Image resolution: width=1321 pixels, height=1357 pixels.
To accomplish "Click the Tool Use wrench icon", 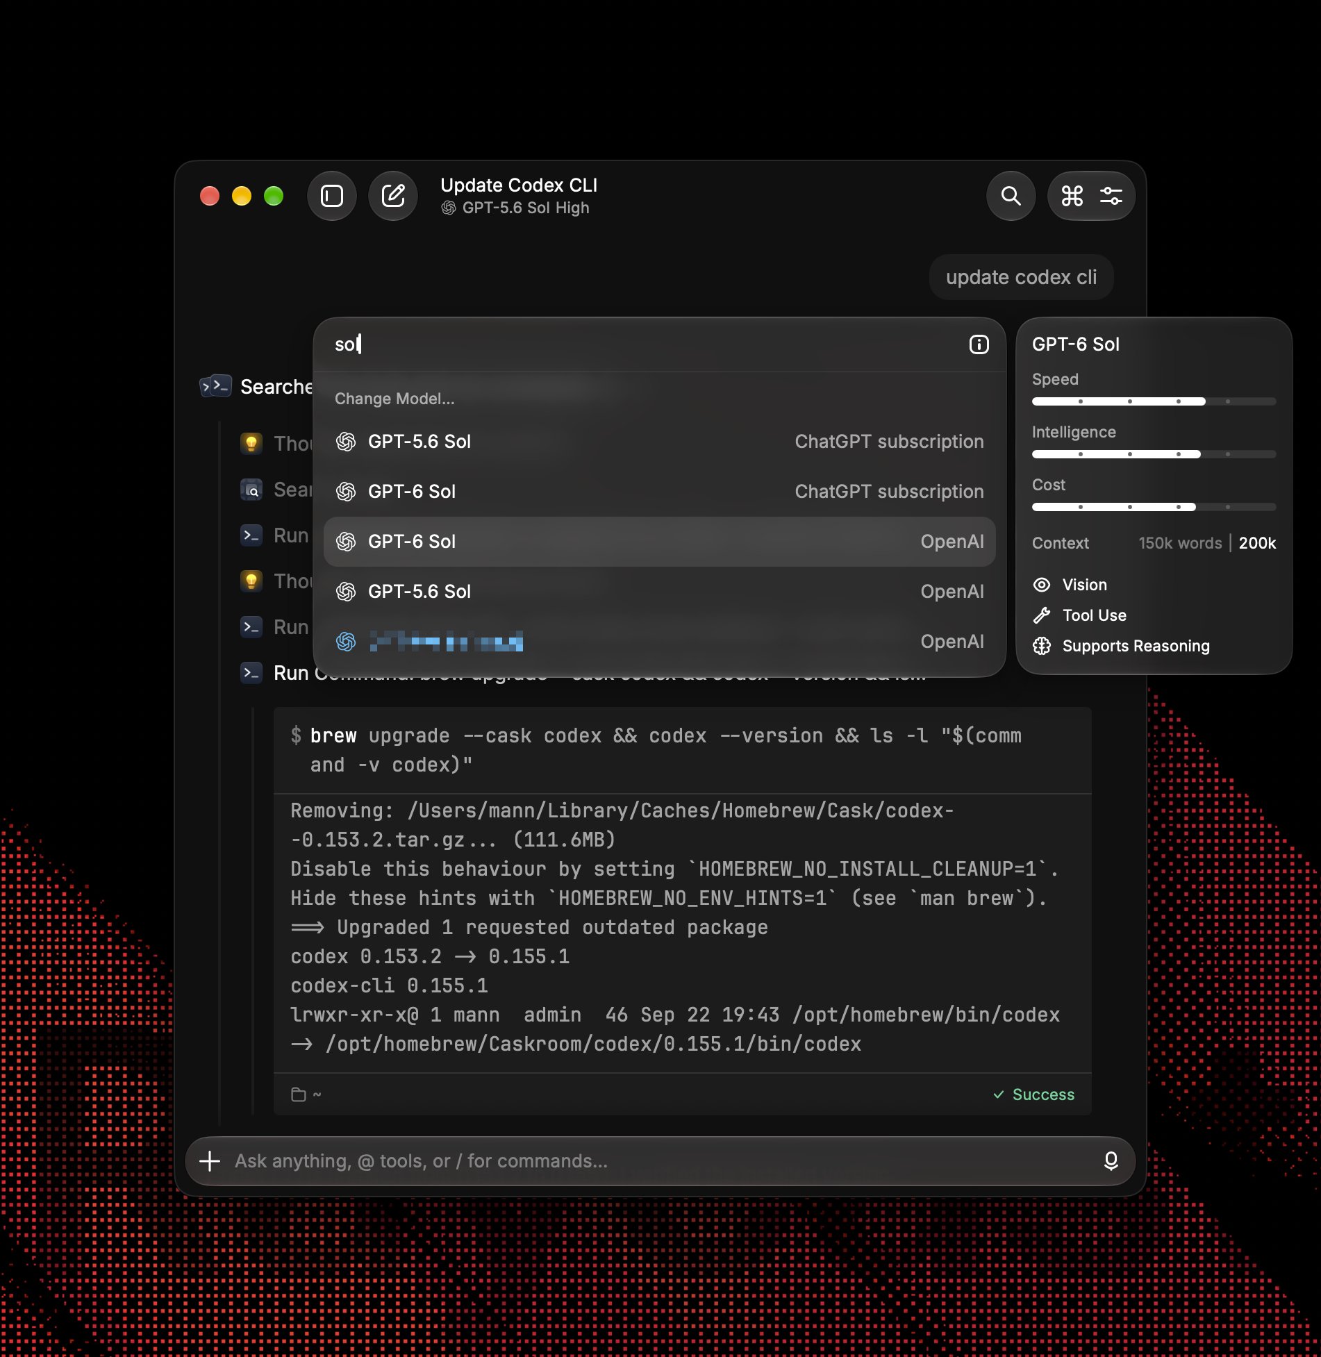I will coord(1042,615).
